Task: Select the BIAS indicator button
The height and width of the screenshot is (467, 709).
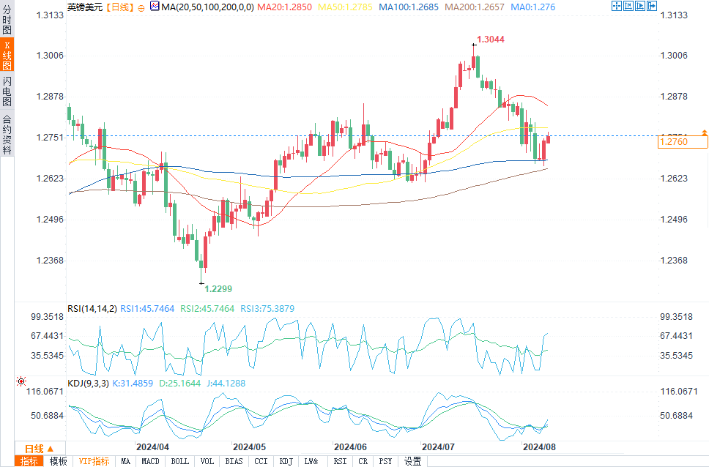Action: click(234, 461)
